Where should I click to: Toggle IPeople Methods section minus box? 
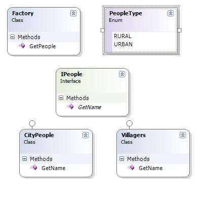point(61,98)
